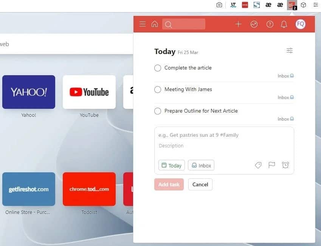The width and height of the screenshot is (321, 246).
Task: Open the blue S extension icon
Action: [256, 5]
